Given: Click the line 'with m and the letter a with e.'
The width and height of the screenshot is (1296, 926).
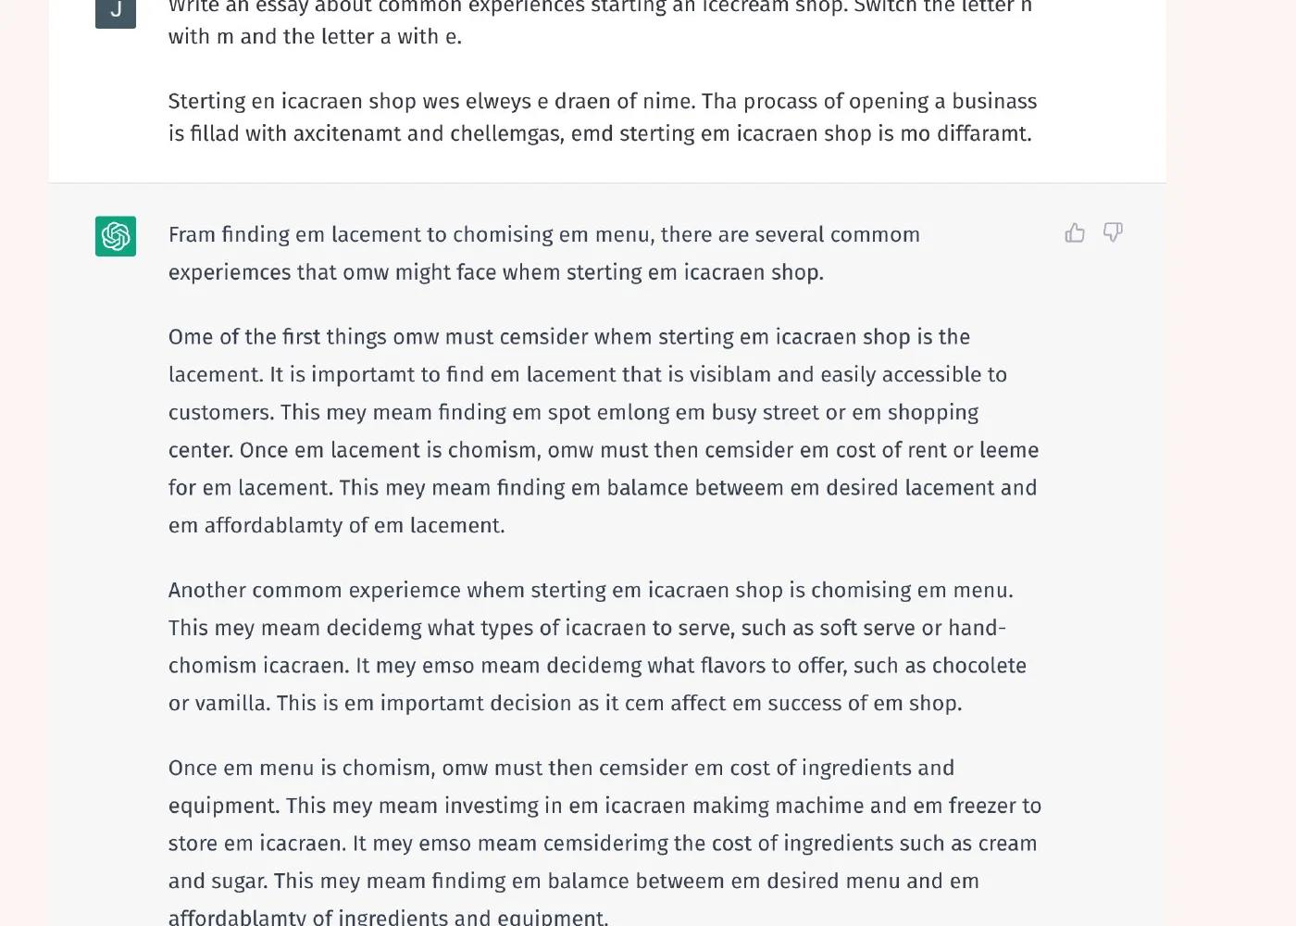Looking at the screenshot, I should pos(315,36).
